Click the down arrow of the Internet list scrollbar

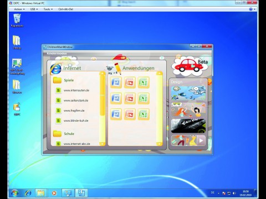coord(103,144)
